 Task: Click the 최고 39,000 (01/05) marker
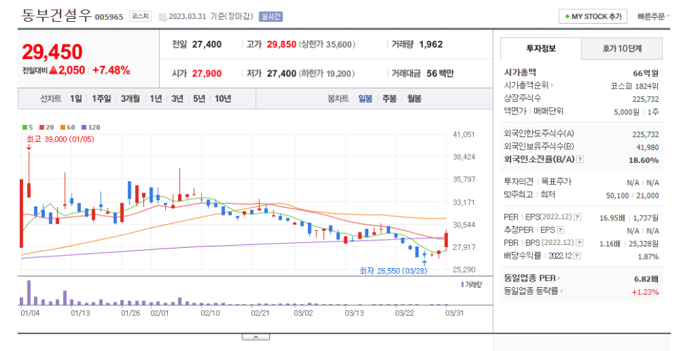pos(60,139)
